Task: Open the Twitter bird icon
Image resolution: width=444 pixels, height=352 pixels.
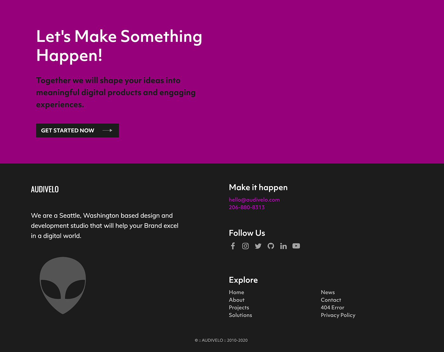Action: [x=258, y=246]
